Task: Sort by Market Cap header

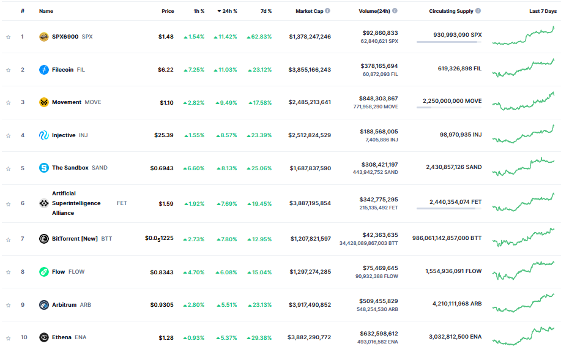Action: (310, 11)
